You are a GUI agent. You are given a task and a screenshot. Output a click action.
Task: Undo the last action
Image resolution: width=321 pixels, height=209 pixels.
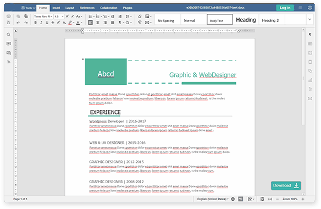click(x=19, y=23)
